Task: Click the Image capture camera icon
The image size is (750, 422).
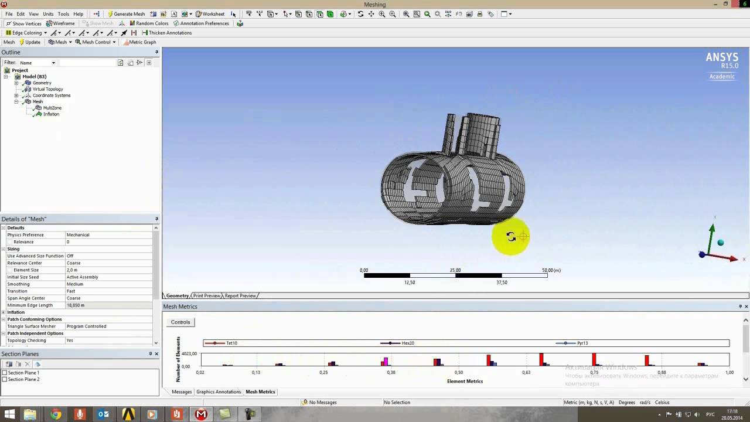Action: tap(469, 14)
